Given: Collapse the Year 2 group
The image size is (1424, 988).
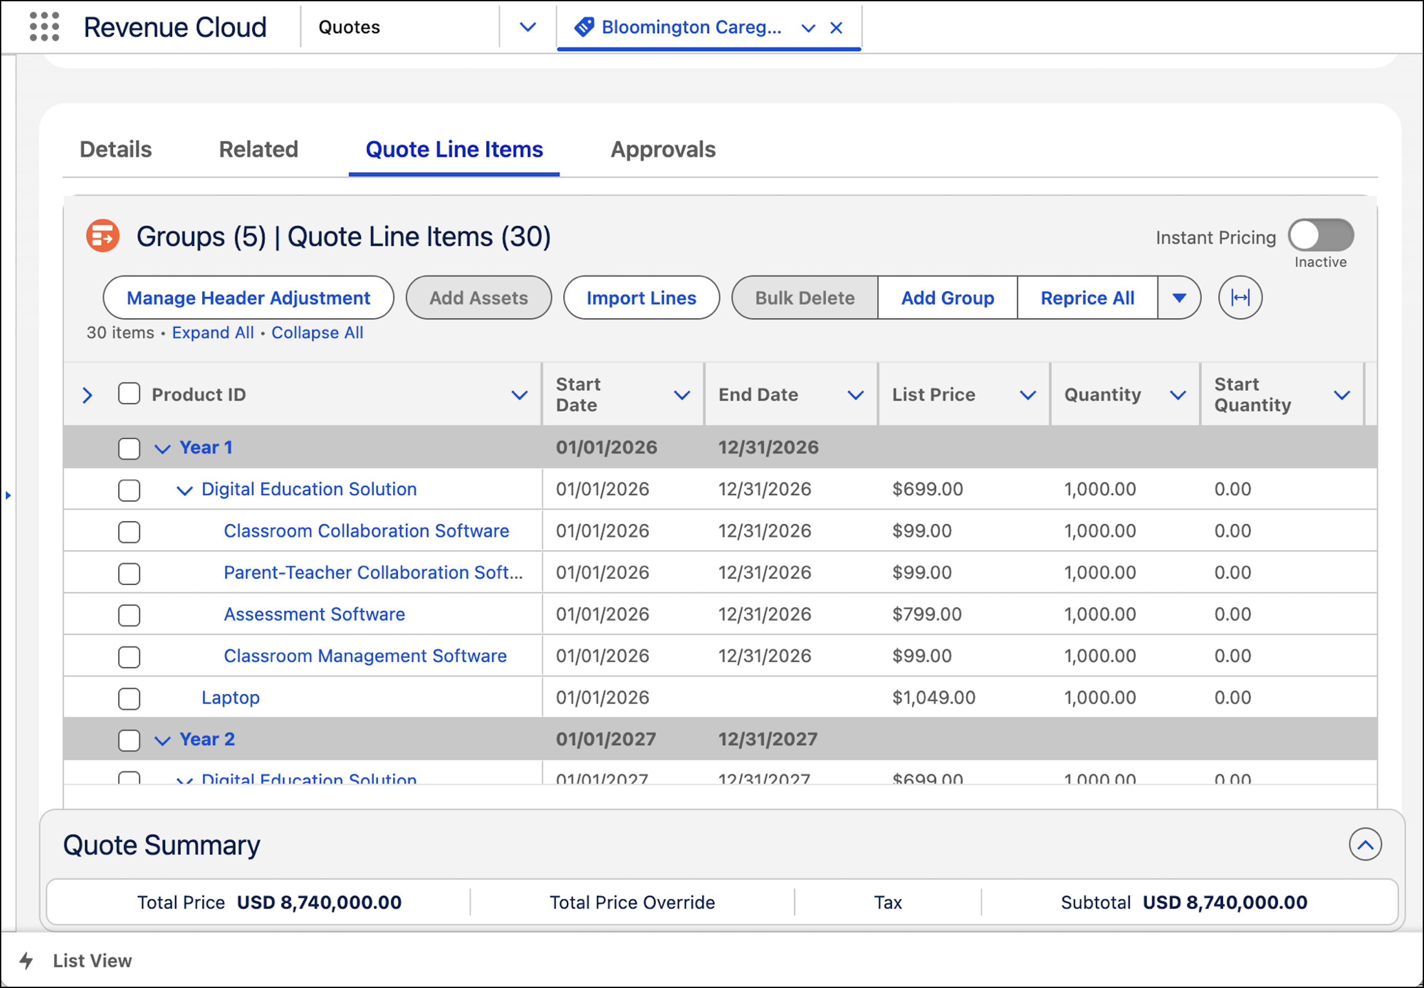Looking at the screenshot, I should point(162,740).
